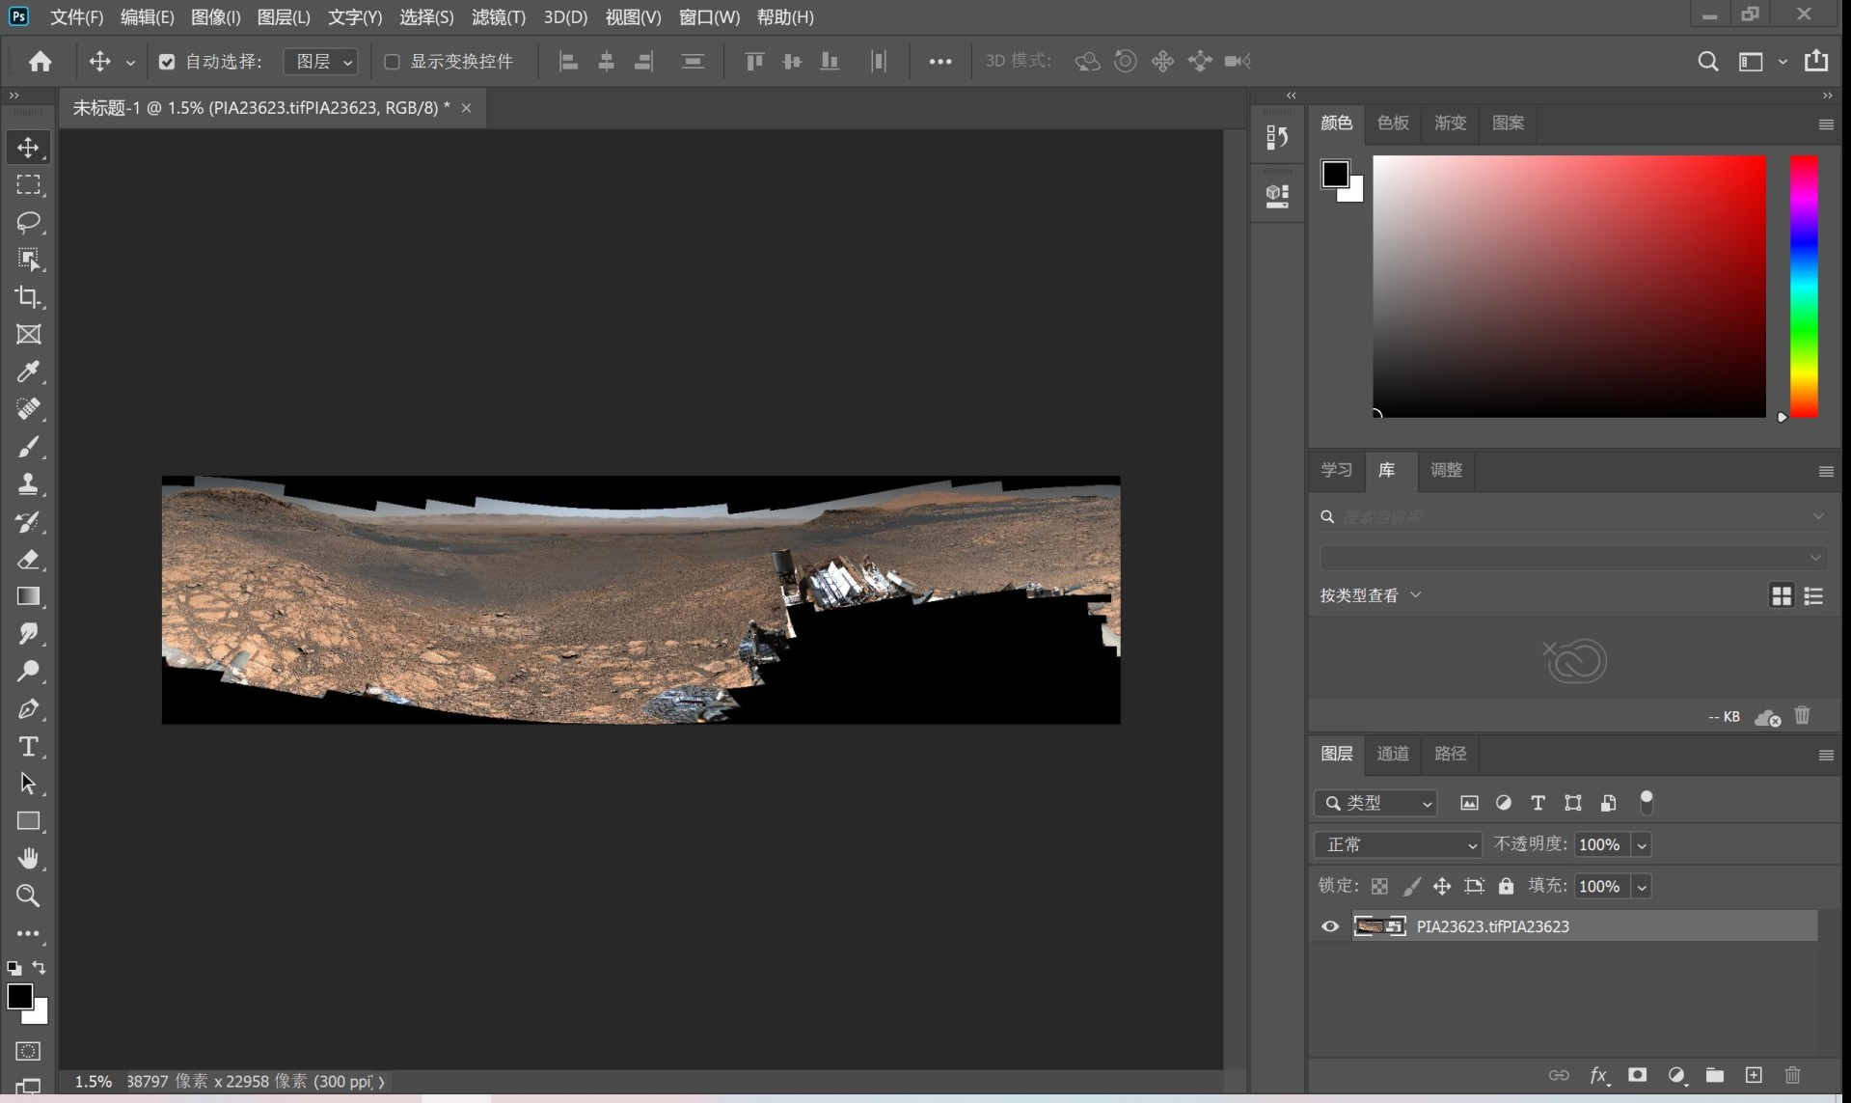
Task: Switch to the 调整 panel tab
Action: [x=1446, y=470]
